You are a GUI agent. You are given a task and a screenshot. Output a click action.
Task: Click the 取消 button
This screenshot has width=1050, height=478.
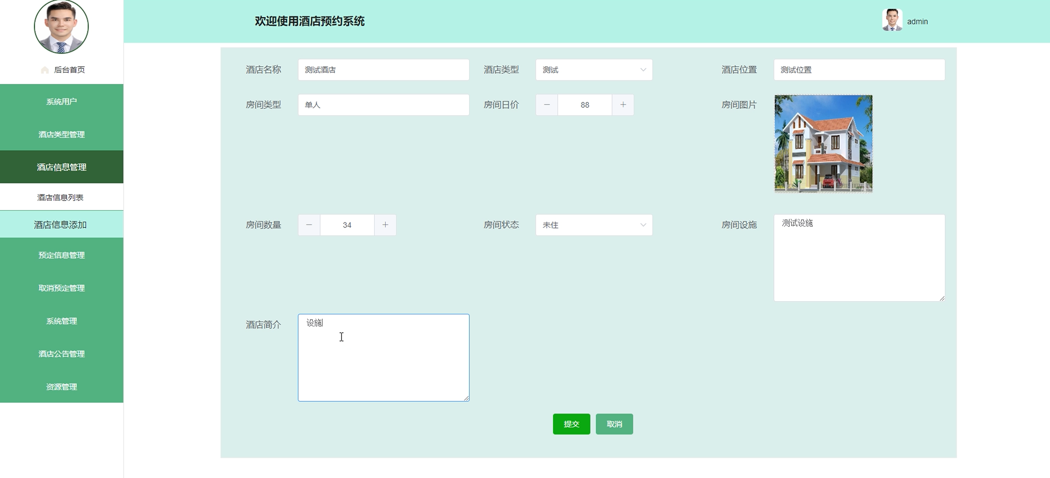pos(614,424)
